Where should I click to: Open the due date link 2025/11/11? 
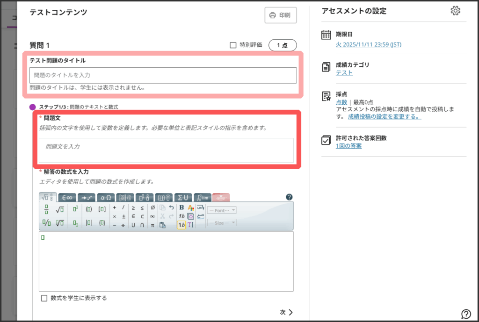pos(368,44)
